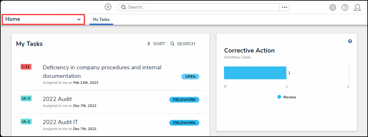
Task: Click the blue Review bar in chart
Action: (x=255, y=73)
